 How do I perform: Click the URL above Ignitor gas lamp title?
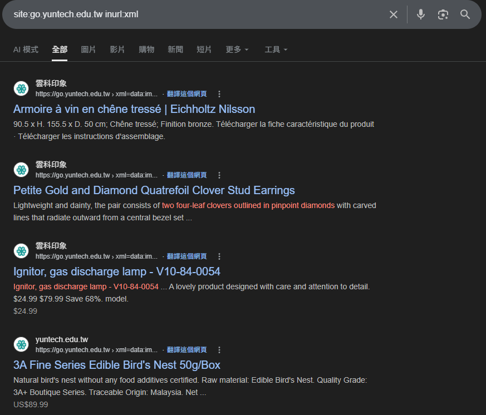pyautogui.click(x=96, y=256)
